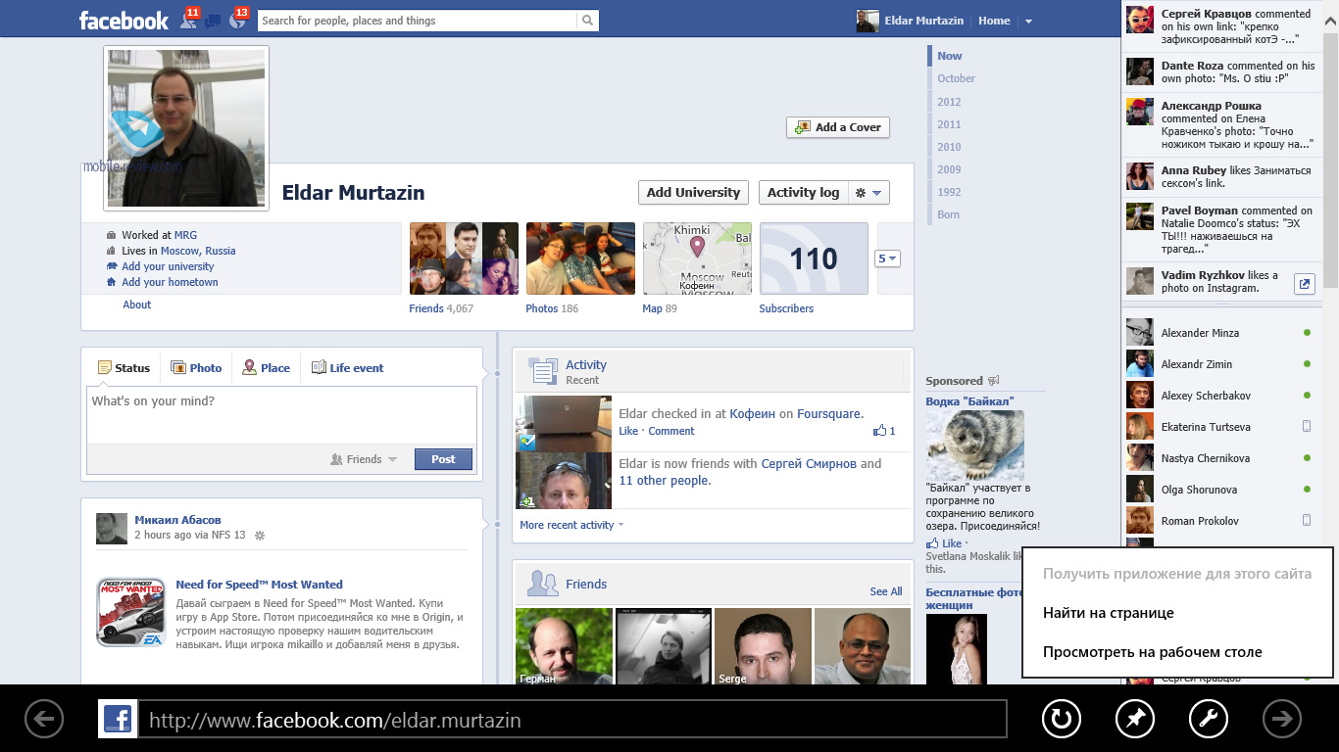The image size is (1339, 752).
Task: Select the Photo tab in composer
Action: click(196, 368)
